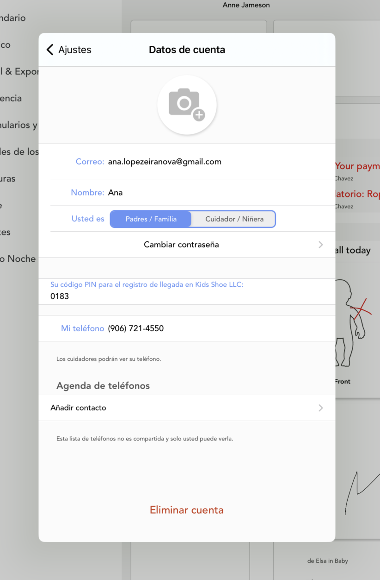
Task: Tap the Ajustes back label
Action: 75,50
